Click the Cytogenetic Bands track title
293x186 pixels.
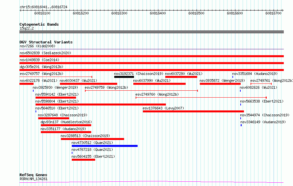tap(39, 24)
